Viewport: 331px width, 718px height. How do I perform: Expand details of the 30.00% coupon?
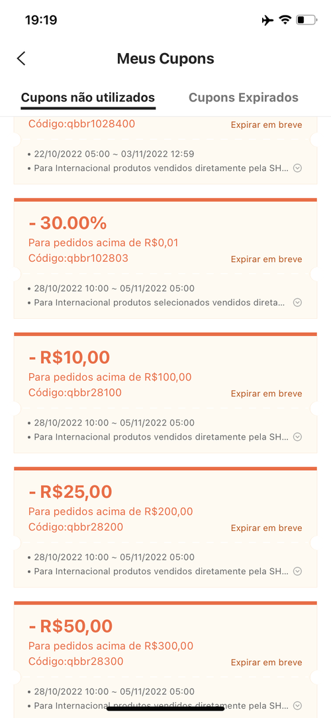point(297,302)
